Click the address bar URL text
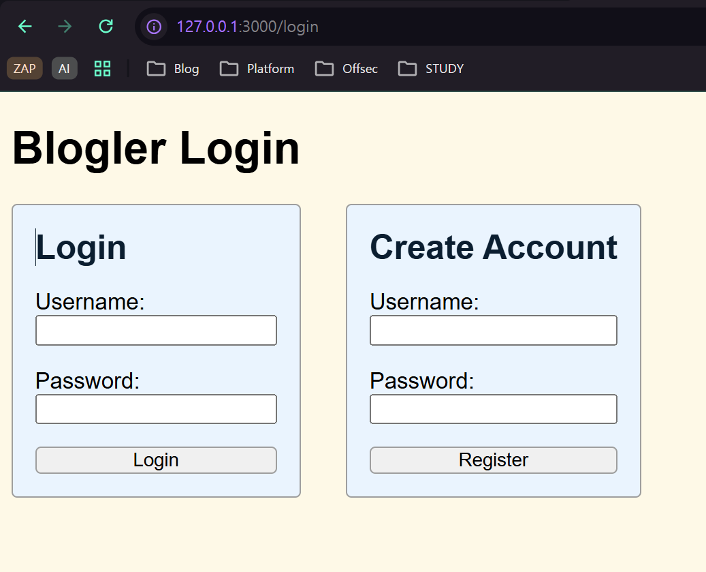The width and height of the screenshot is (706, 572). click(x=248, y=27)
